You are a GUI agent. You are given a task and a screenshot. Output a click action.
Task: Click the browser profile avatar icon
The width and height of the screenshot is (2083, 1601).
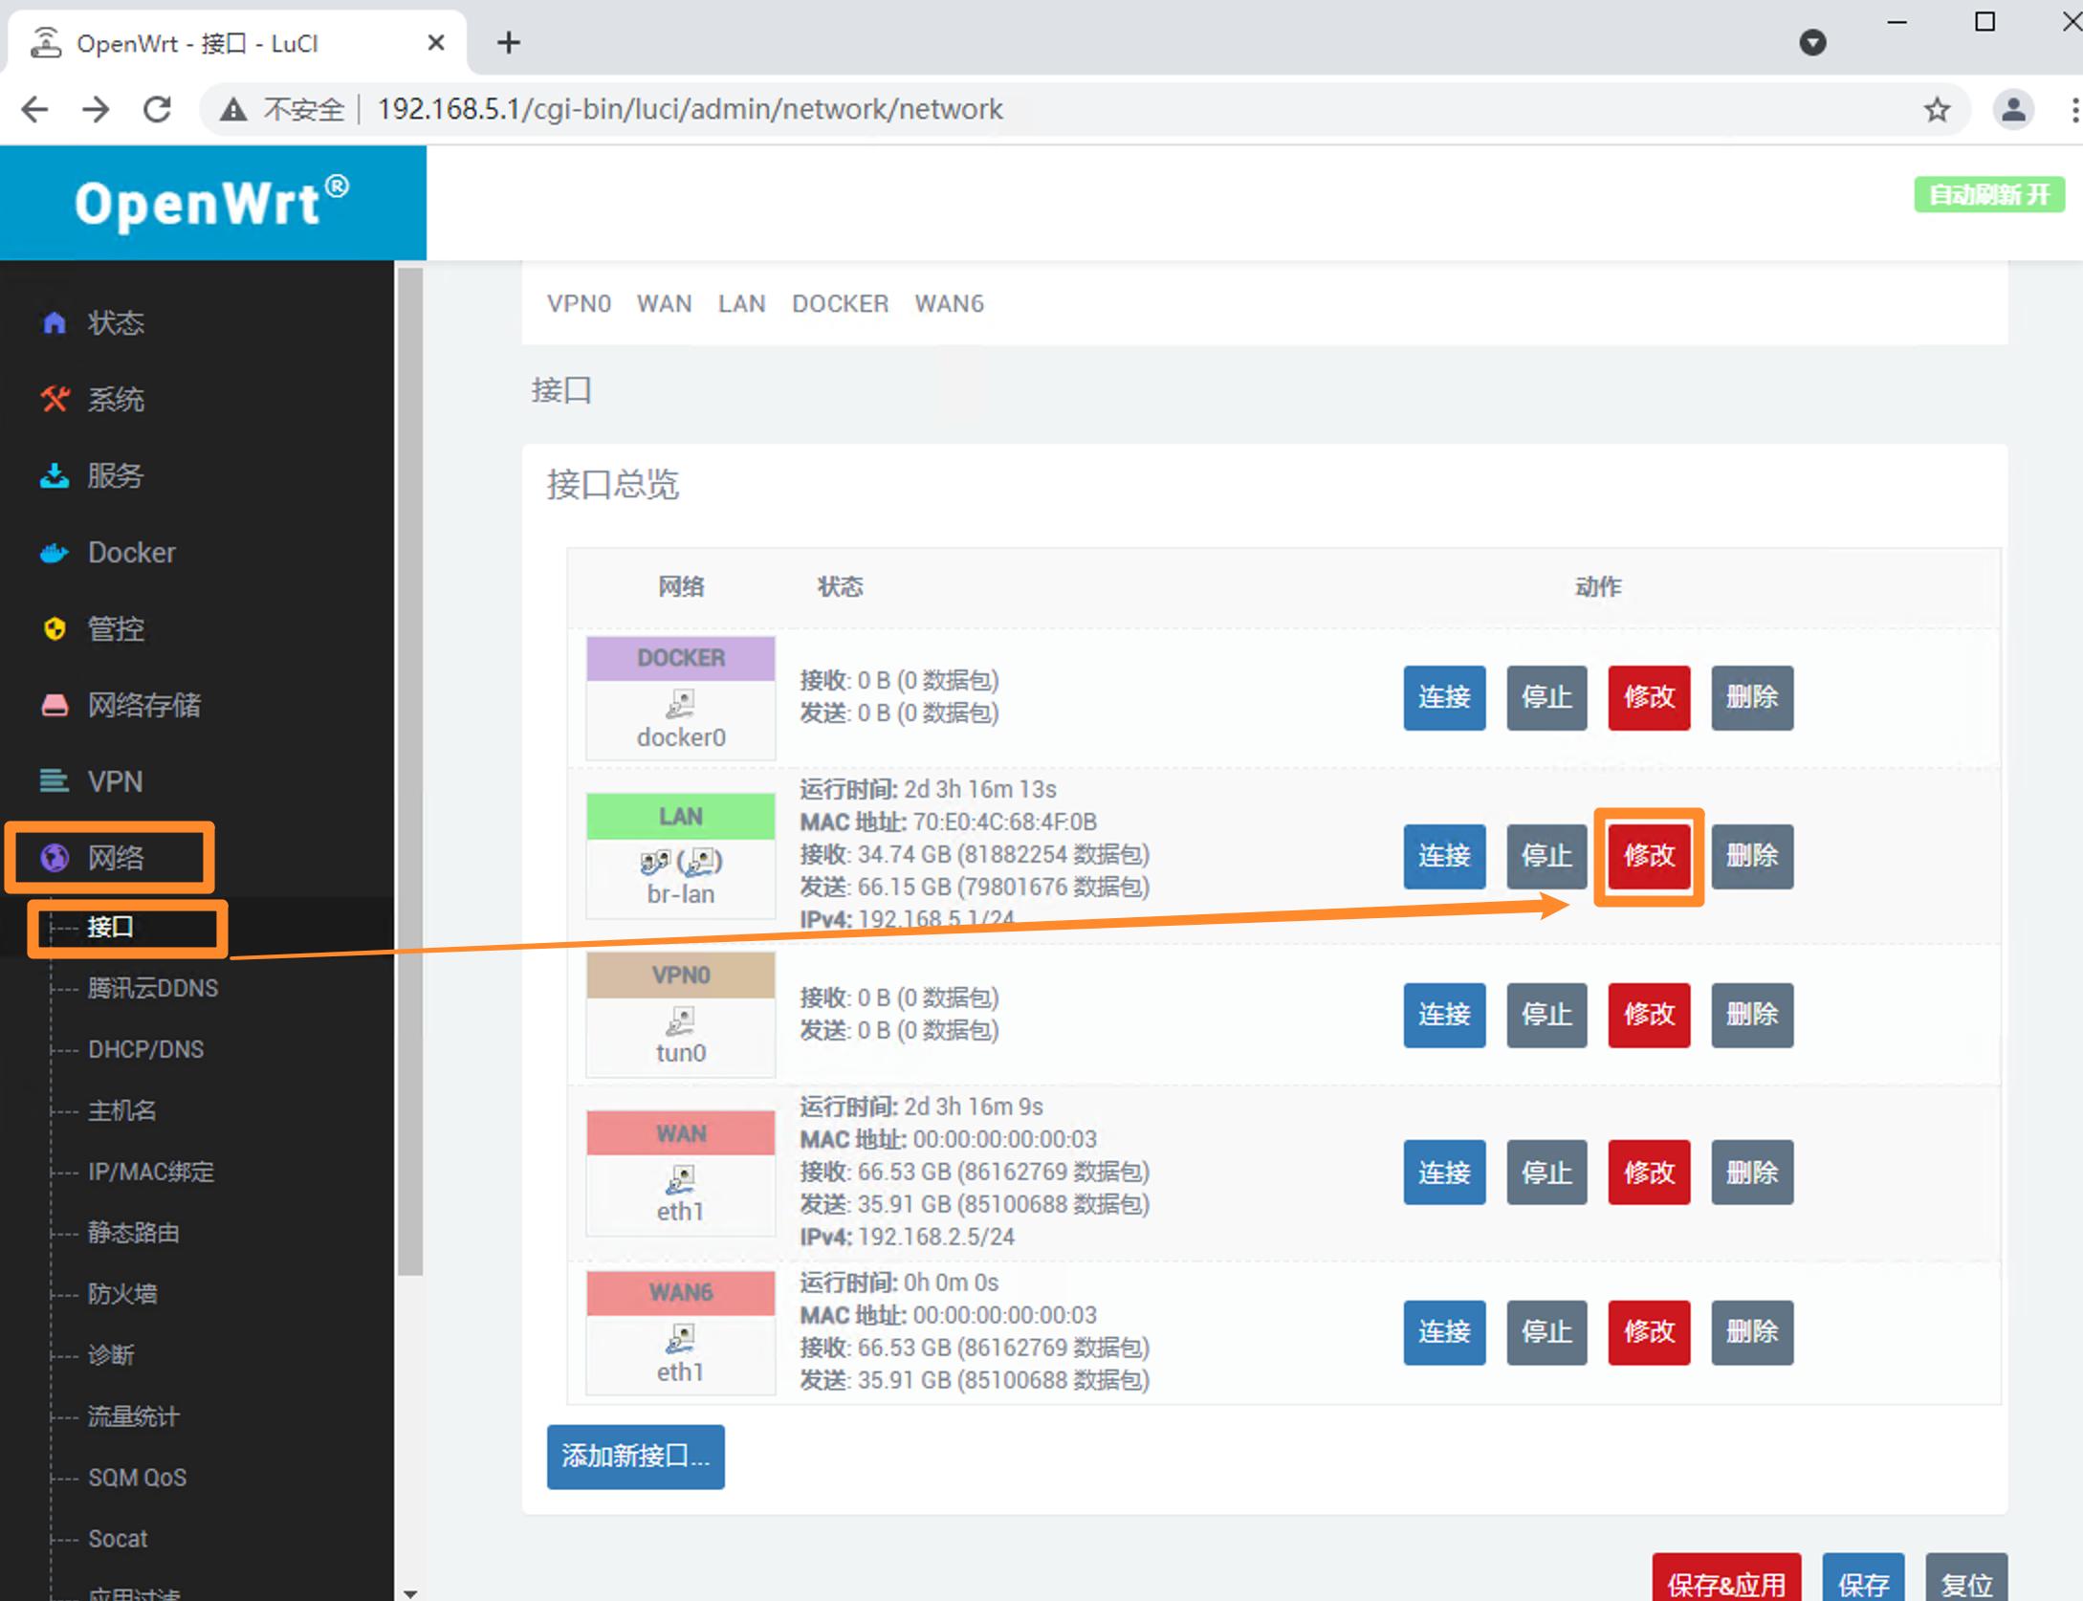tap(2013, 109)
